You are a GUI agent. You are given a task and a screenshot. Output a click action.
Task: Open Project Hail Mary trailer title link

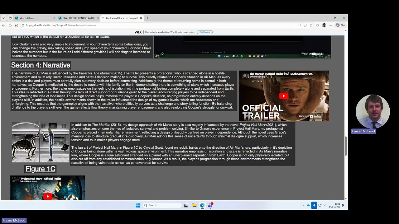click(41, 179)
